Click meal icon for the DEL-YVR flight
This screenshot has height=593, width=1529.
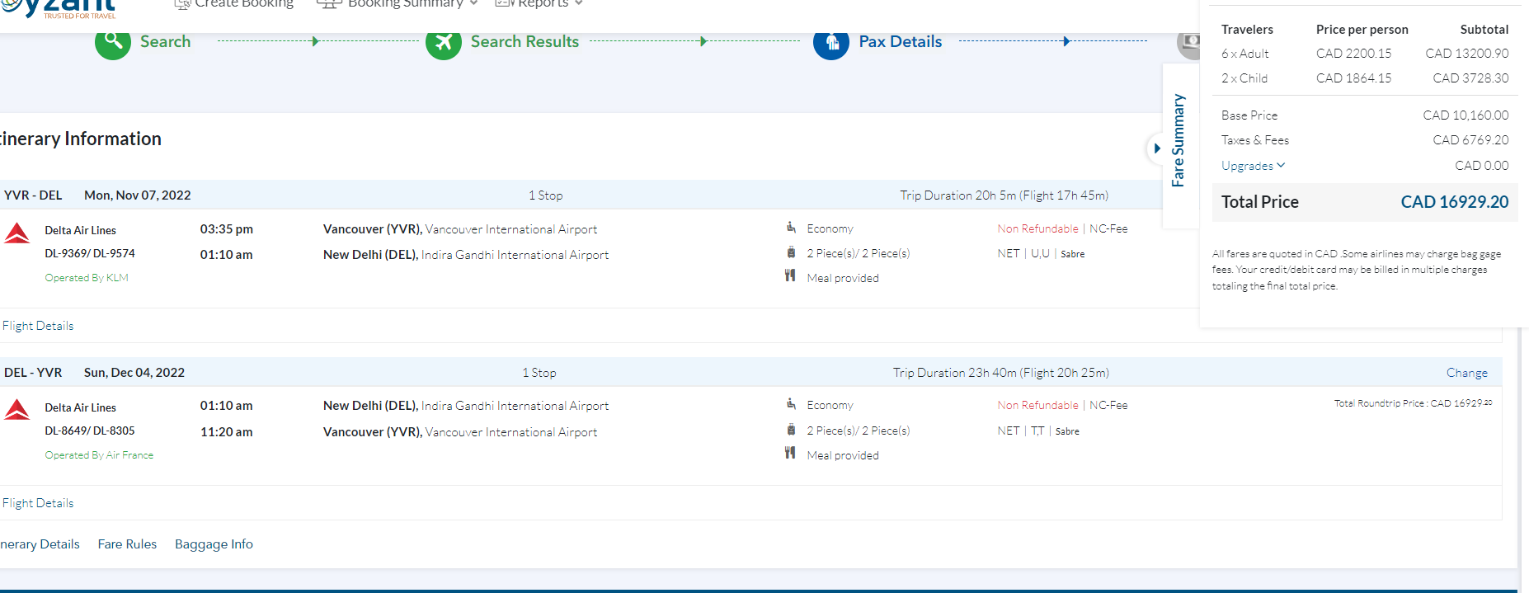click(790, 453)
